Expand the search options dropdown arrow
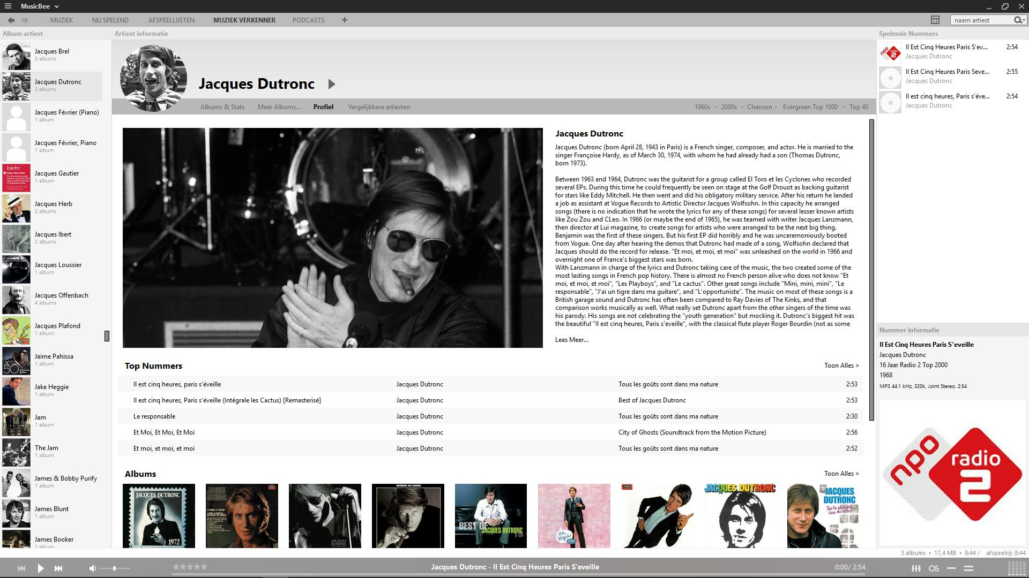The width and height of the screenshot is (1029, 578). click(1024, 20)
